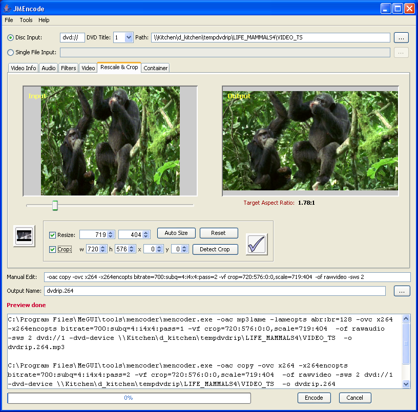Click the Preview done status text
Image resolution: width=418 pixels, height=412 pixels.
pyautogui.click(x=26, y=305)
